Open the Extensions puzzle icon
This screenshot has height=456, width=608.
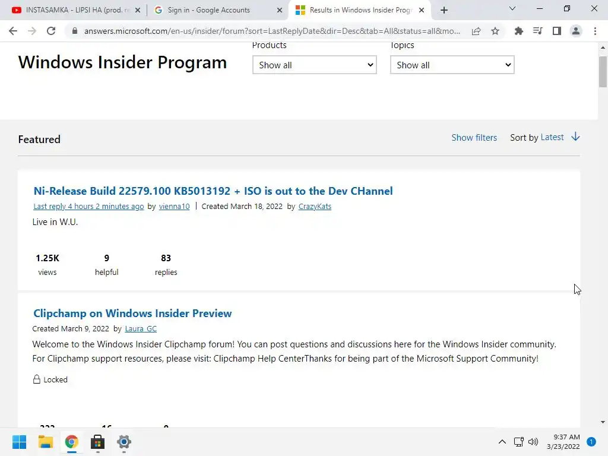coord(518,31)
